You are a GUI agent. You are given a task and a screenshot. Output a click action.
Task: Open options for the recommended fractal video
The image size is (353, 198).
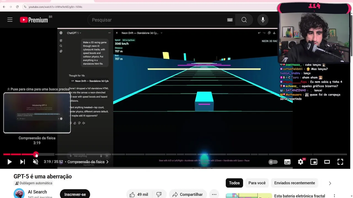coord(334,196)
